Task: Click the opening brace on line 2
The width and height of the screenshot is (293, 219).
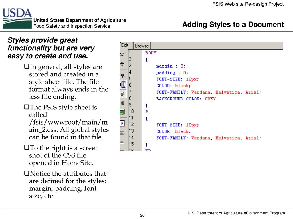Action: point(147,60)
